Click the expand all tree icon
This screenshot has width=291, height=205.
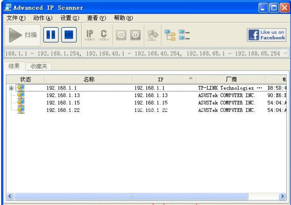coord(170,35)
